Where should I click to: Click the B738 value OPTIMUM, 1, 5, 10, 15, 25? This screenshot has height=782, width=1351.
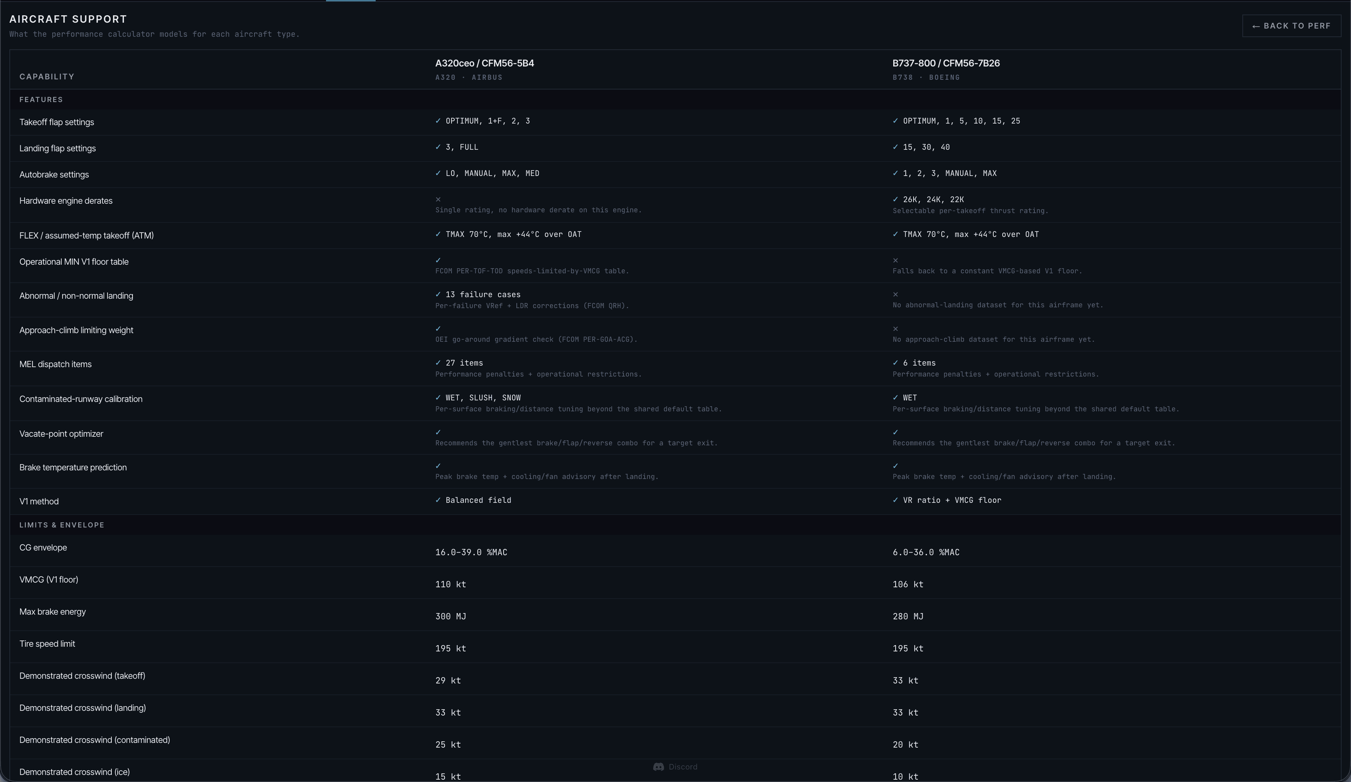pyautogui.click(x=961, y=121)
